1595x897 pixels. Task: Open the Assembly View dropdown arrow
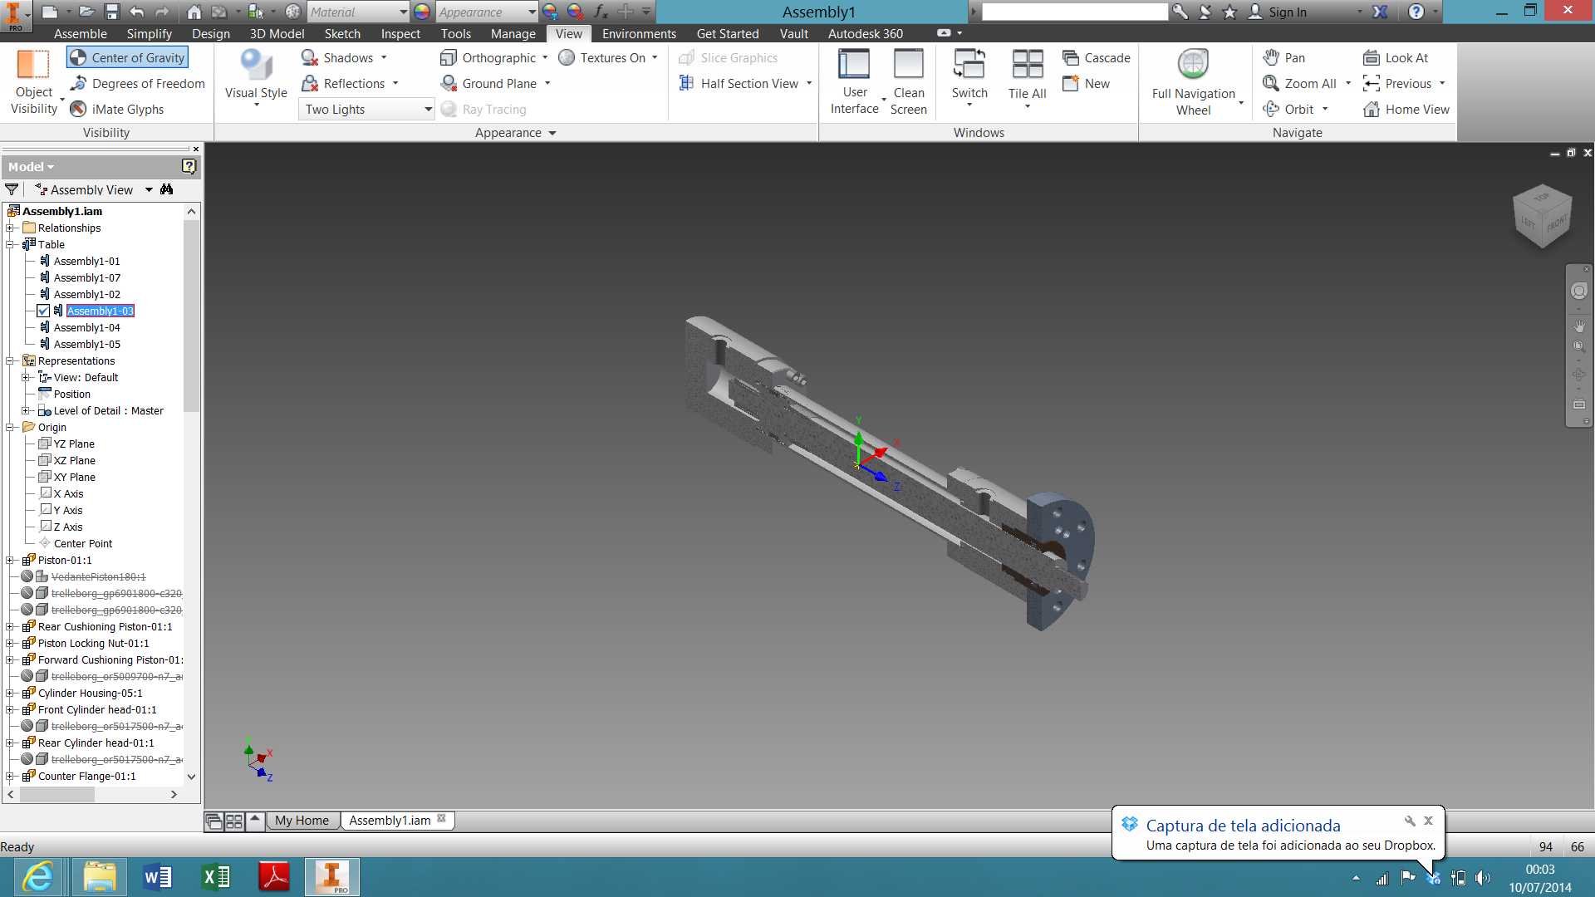(149, 189)
